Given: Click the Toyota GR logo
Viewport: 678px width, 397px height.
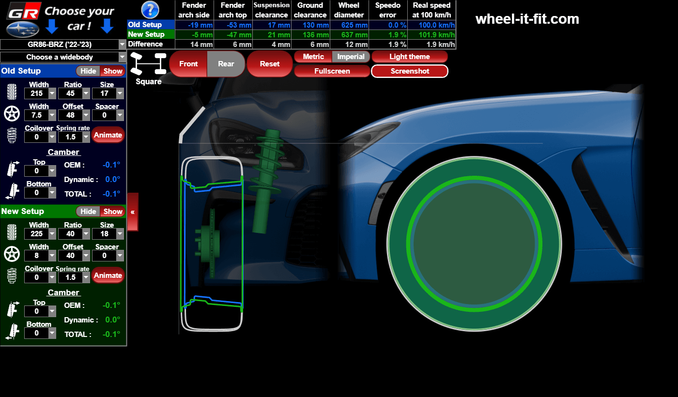Looking at the screenshot, I should [24, 11].
